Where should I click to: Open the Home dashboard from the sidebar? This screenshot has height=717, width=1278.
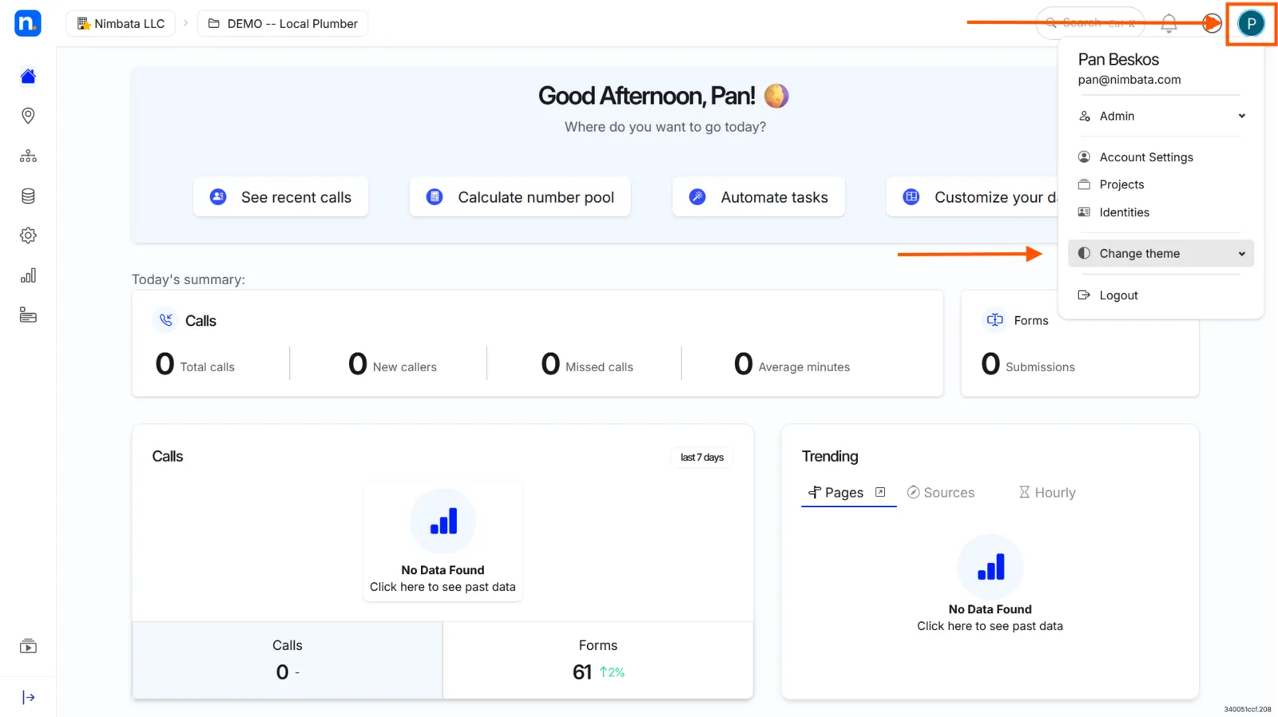28,76
